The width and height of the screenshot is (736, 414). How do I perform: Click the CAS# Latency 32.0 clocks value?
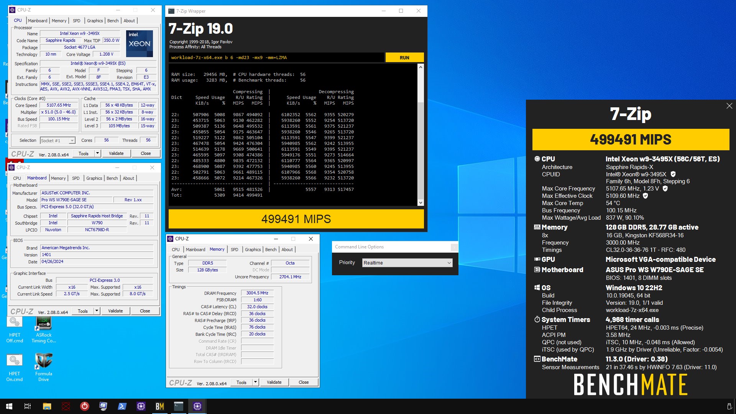[x=257, y=307]
